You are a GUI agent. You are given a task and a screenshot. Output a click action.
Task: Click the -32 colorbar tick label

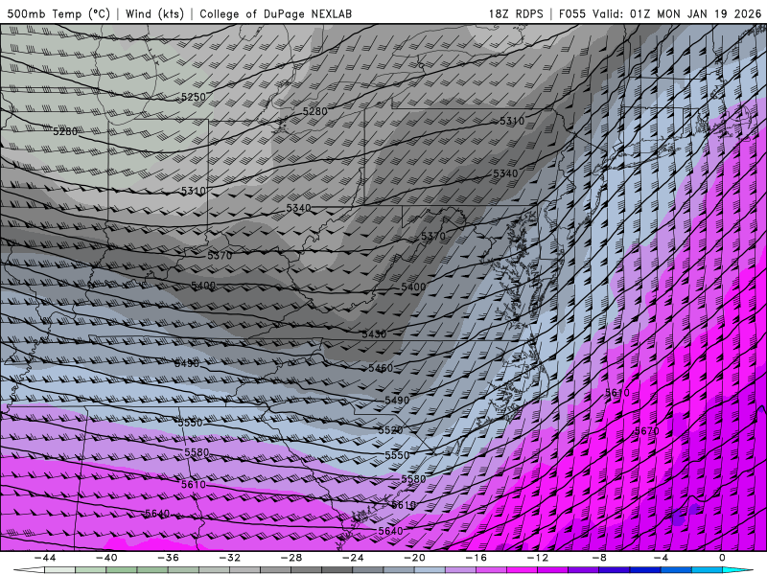(x=229, y=558)
